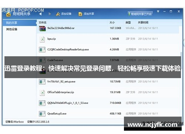Click the size value 10.73MB

pyautogui.click(x=115, y=81)
